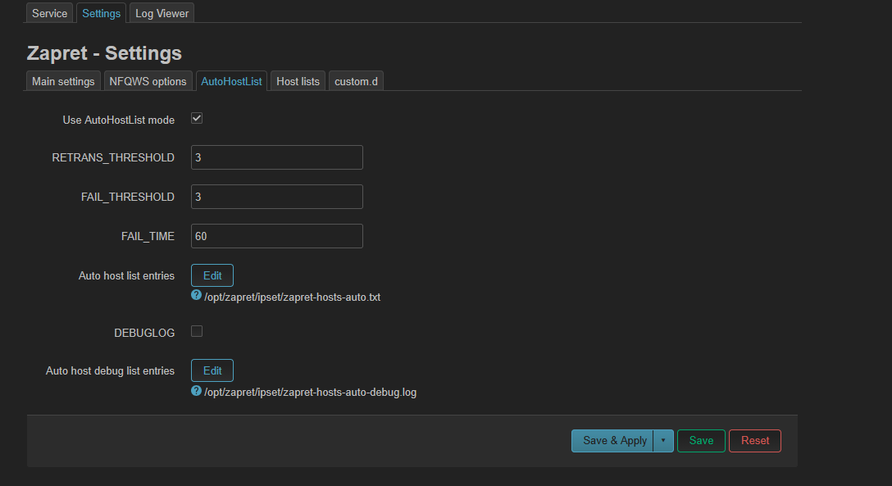Click the red Reset button

tap(755, 441)
